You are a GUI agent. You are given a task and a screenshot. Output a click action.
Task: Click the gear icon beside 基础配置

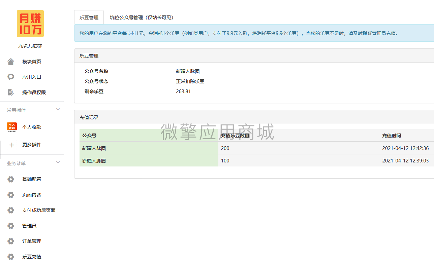11,179
